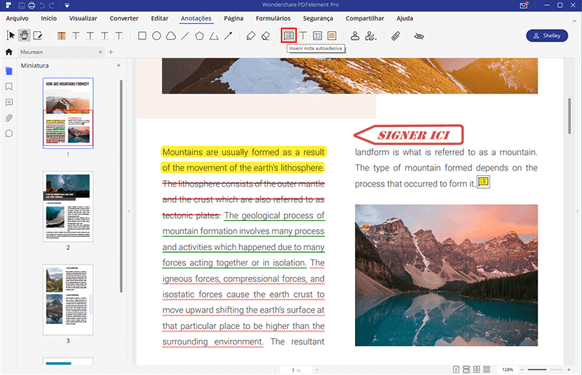
Task: Toggle the bookmarks sidebar panel
Action: pos(9,86)
